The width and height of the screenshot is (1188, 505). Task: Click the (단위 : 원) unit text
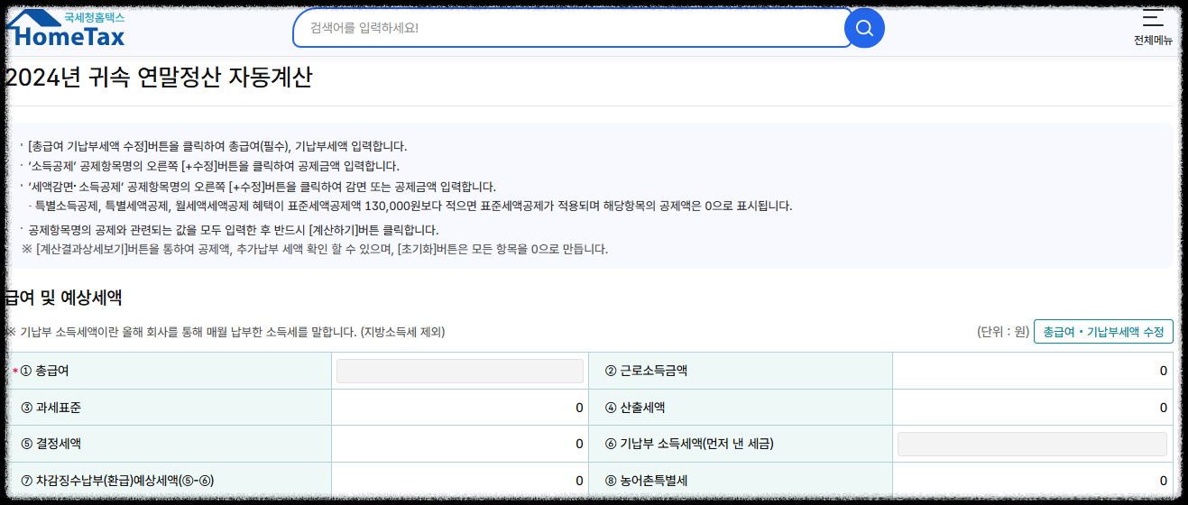coord(1002,332)
